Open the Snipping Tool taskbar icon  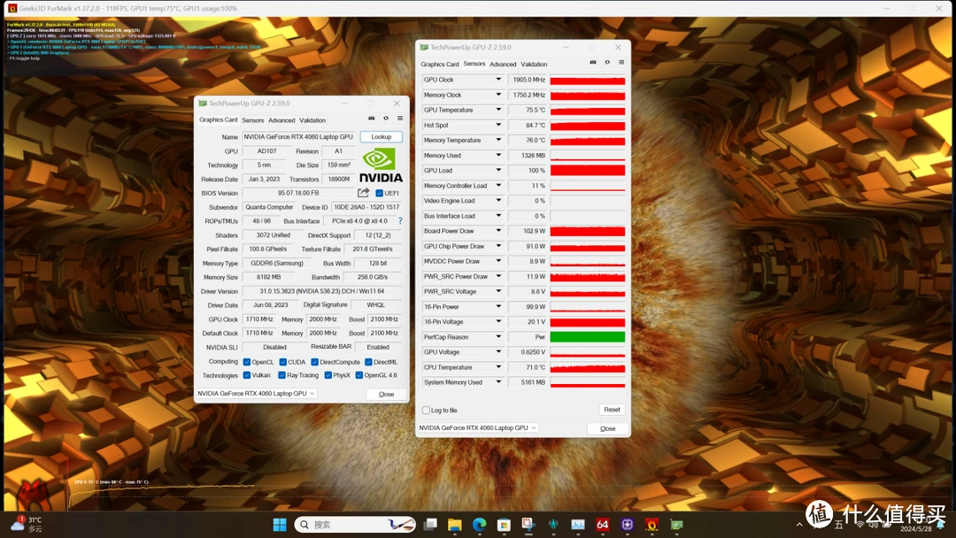click(x=528, y=525)
